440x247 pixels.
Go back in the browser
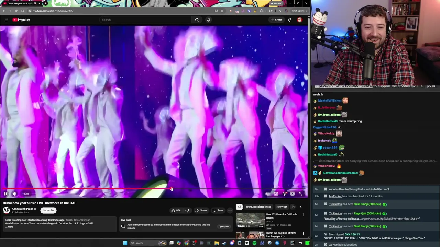point(4,11)
